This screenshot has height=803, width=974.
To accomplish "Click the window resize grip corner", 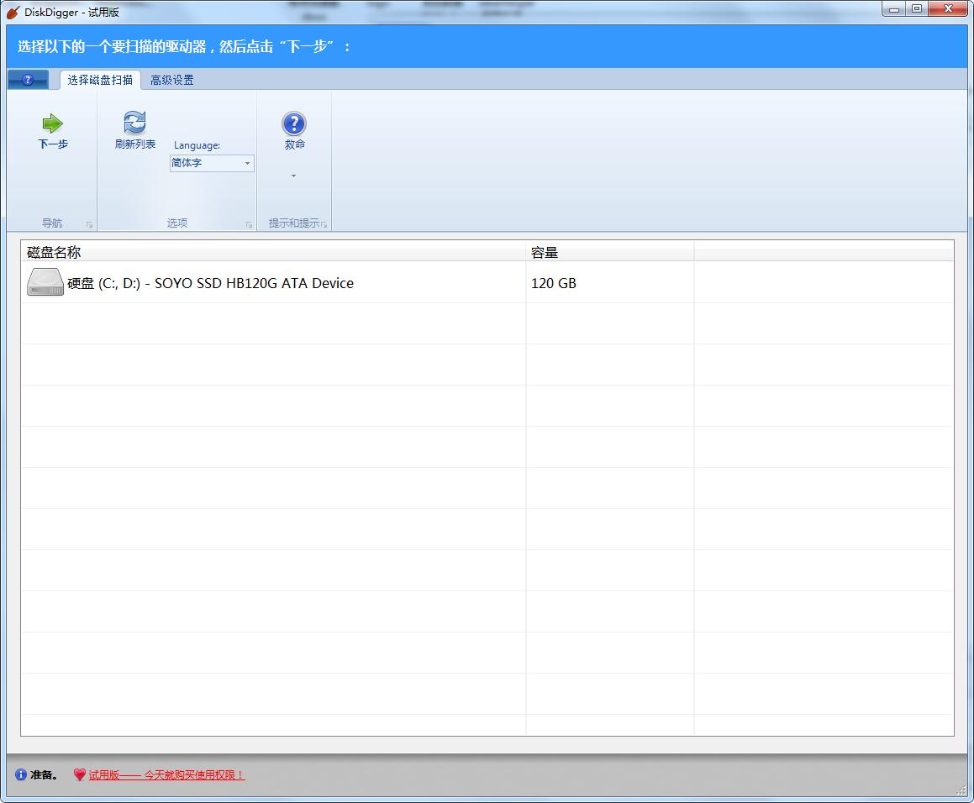I will click(x=962, y=790).
